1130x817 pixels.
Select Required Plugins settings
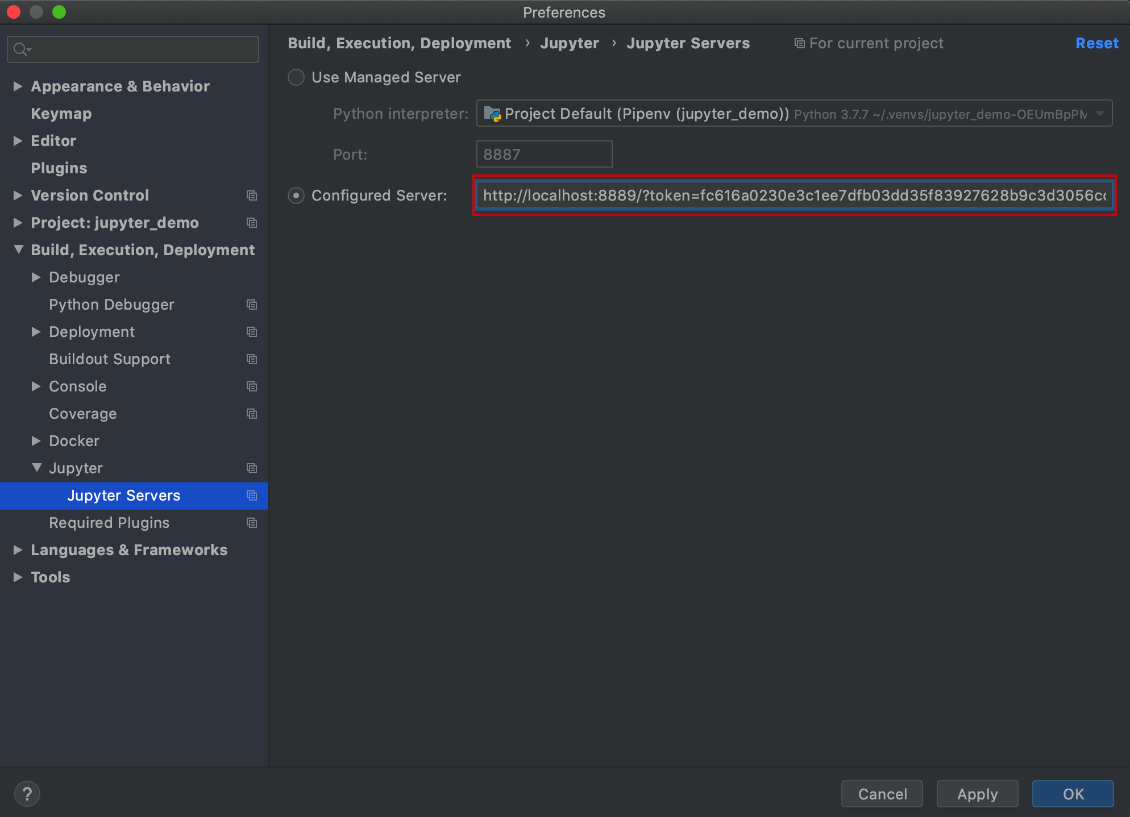click(x=109, y=523)
